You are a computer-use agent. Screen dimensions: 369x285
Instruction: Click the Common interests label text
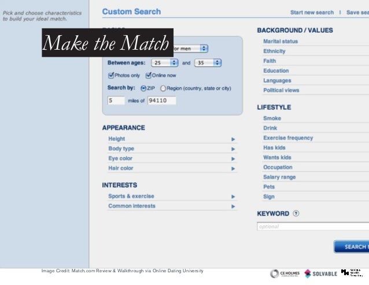click(x=131, y=206)
